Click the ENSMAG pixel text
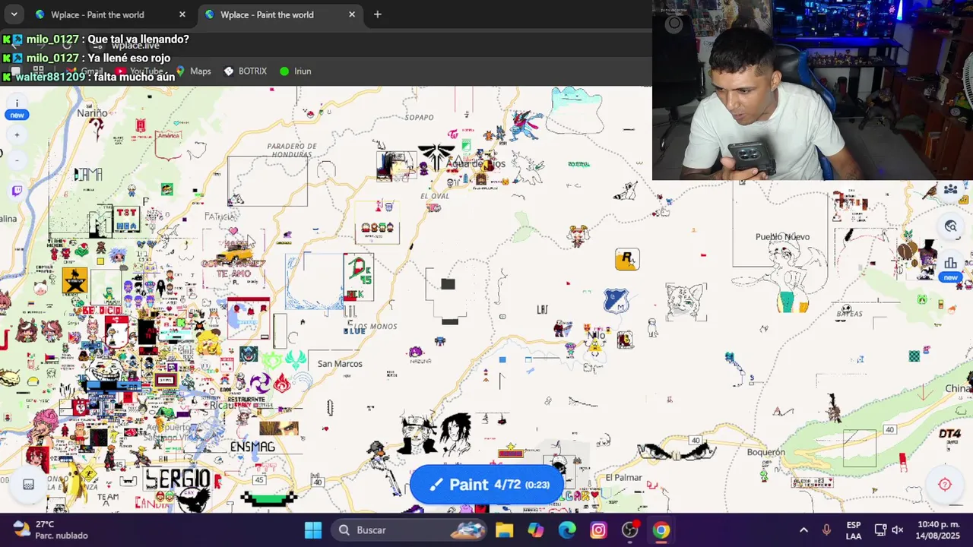973x547 pixels. [252, 447]
